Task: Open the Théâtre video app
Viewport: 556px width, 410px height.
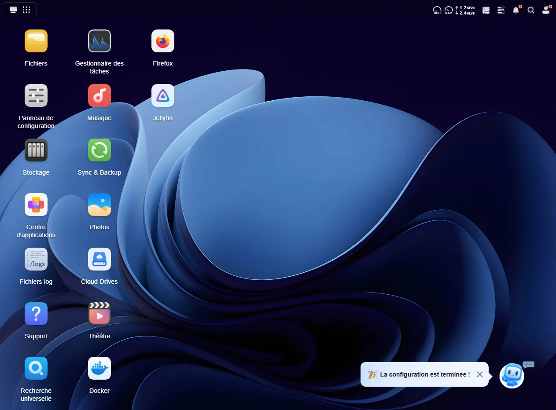Action: pos(99,314)
